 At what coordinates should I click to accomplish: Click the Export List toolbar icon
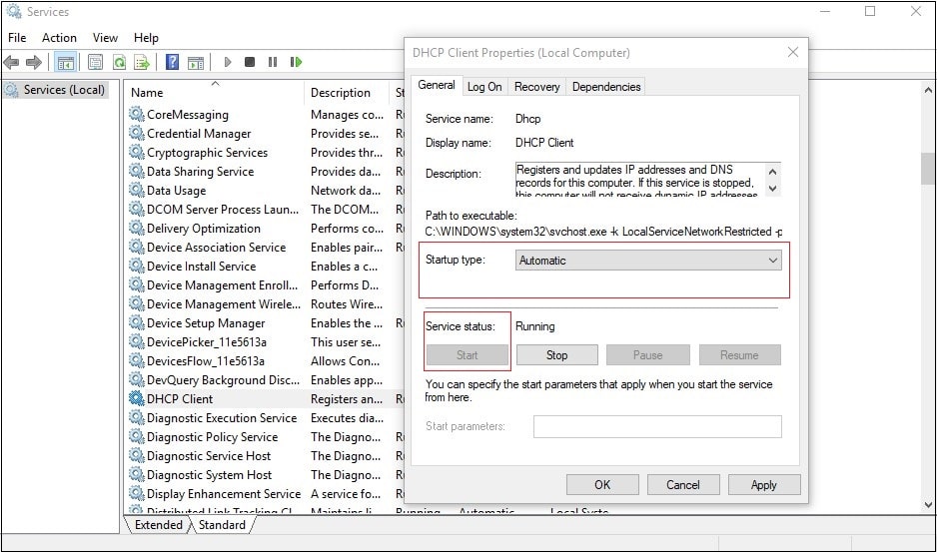pyautogui.click(x=142, y=62)
